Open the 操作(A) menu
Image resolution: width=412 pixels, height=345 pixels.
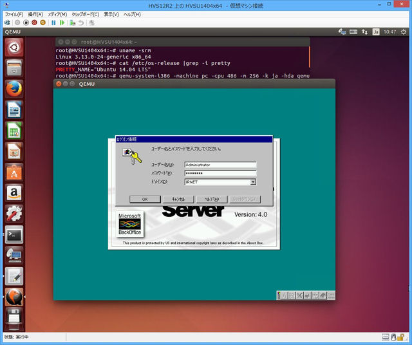click(x=35, y=14)
